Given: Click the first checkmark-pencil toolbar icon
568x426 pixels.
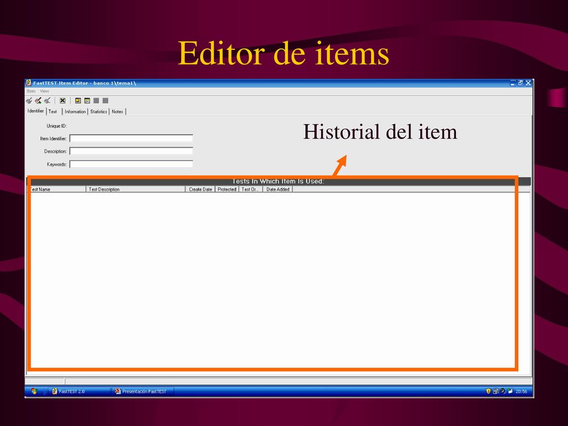Looking at the screenshot, I should point(29,101).
